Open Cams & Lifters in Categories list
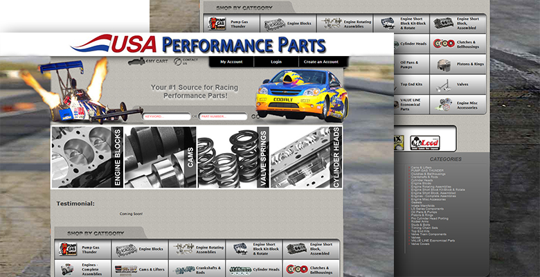The height and width of the screenshot is (277, 540). click(421, 168)
